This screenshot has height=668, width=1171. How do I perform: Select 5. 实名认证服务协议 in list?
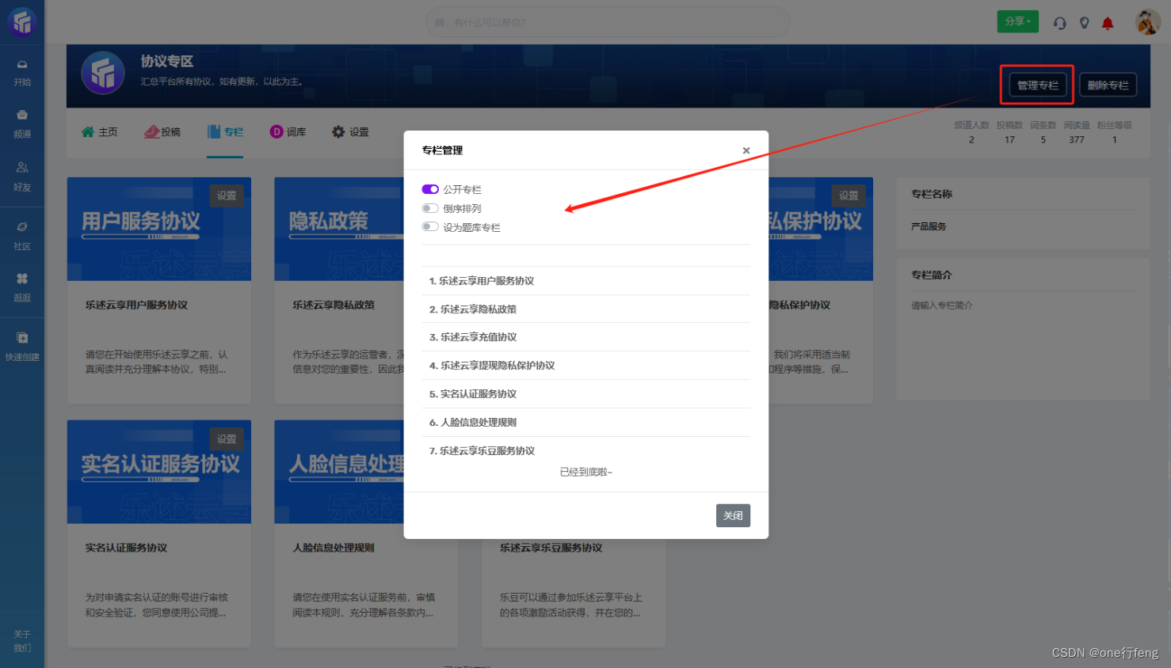tap(585, 394)
